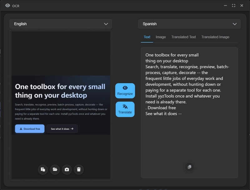Click the recognized line ". Download free"
The image size is (250, 190).
coord(161,108)
